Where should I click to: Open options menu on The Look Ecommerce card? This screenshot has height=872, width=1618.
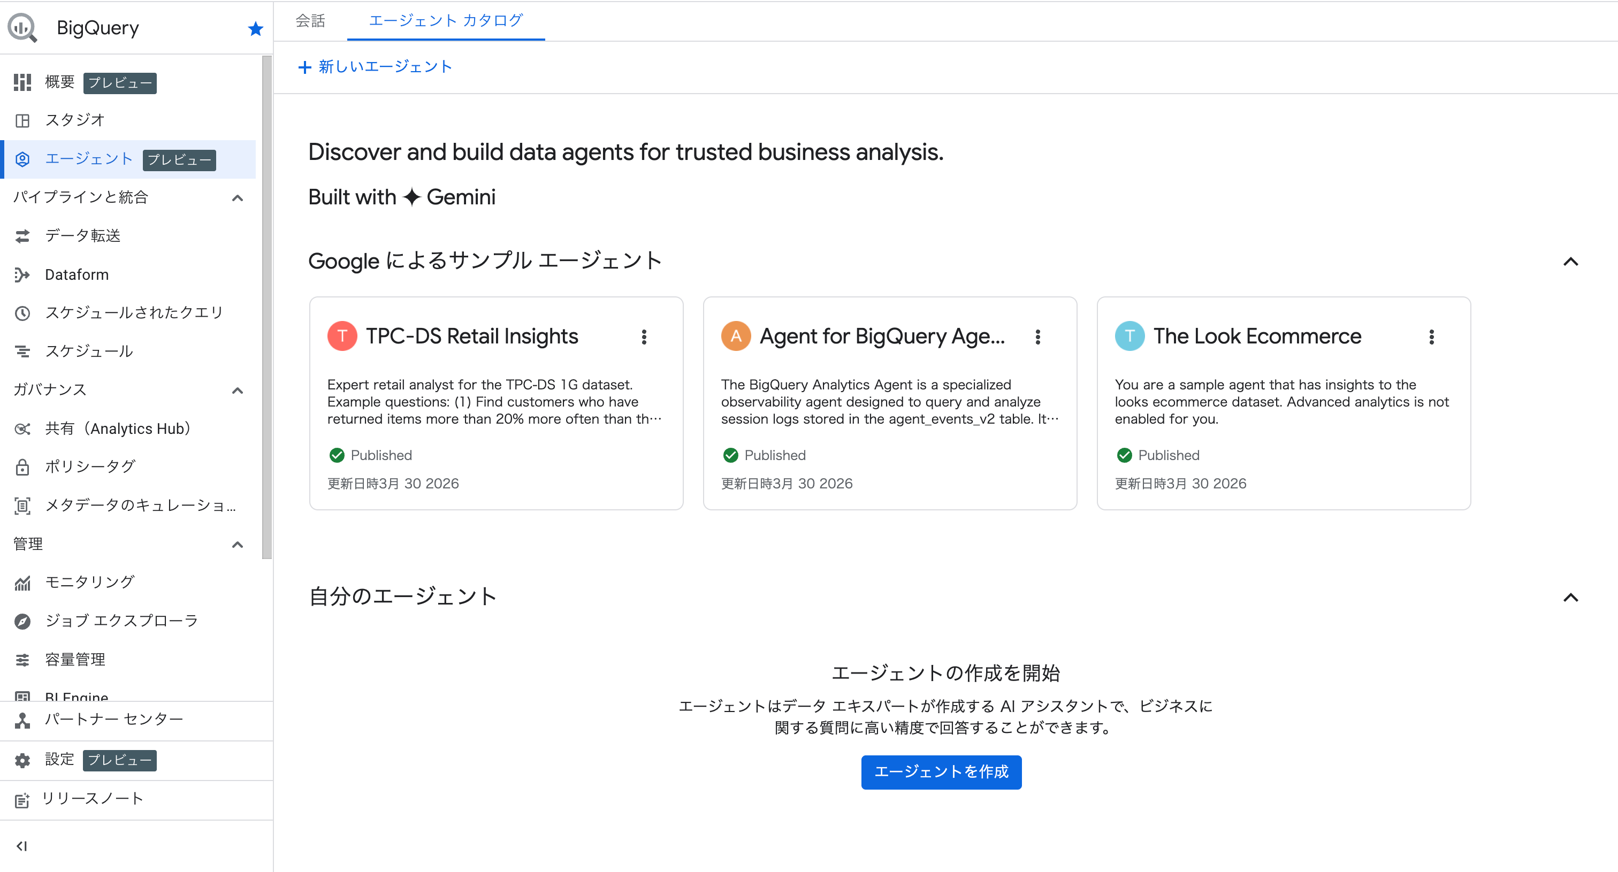click(x=1432, y=336)
